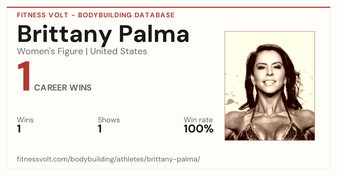Open the fitnessvolt.com athlete URL
The image size is (337, 176).
point(108,160)
